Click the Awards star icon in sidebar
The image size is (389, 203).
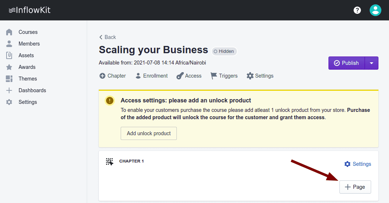click(x=9, y=67)
